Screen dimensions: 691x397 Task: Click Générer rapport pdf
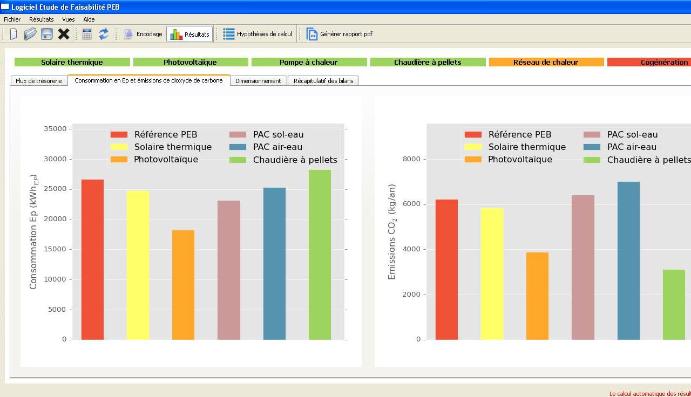(340, 34)
